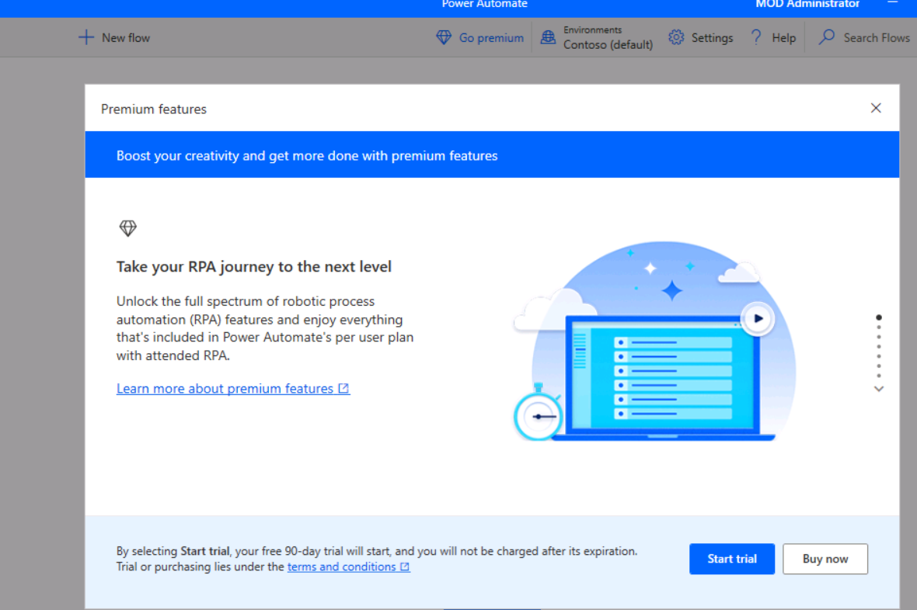
Task: Click the down chevron below the carousel dots
Action: (x=879, y=389)
